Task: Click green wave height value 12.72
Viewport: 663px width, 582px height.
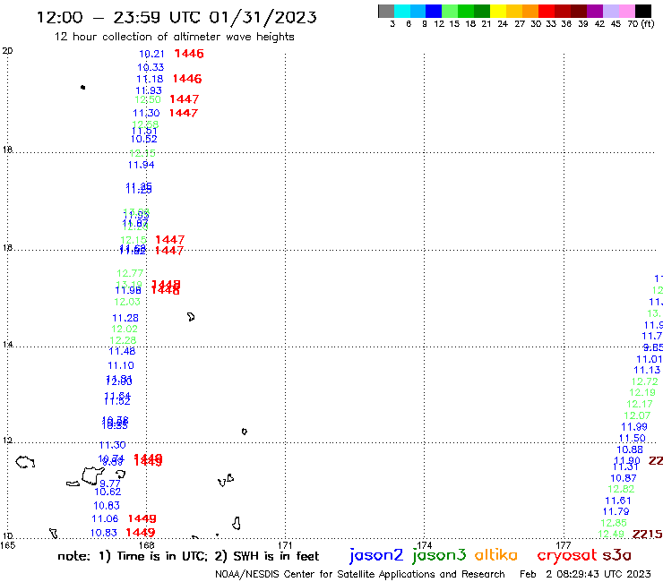Action: 645,381
